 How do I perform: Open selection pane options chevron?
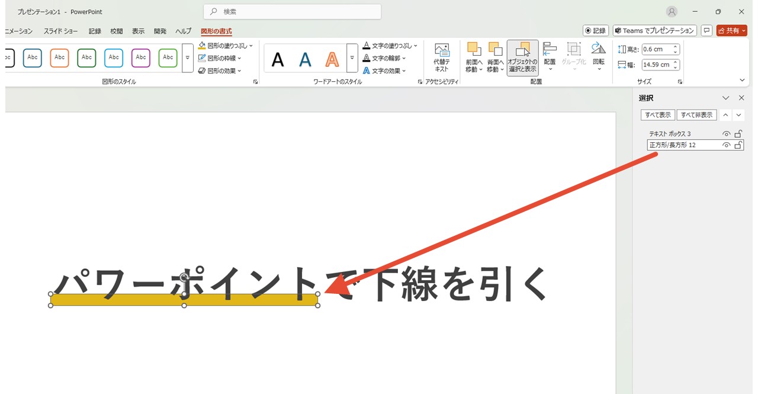pyautogui.click(x=725, y=98)
